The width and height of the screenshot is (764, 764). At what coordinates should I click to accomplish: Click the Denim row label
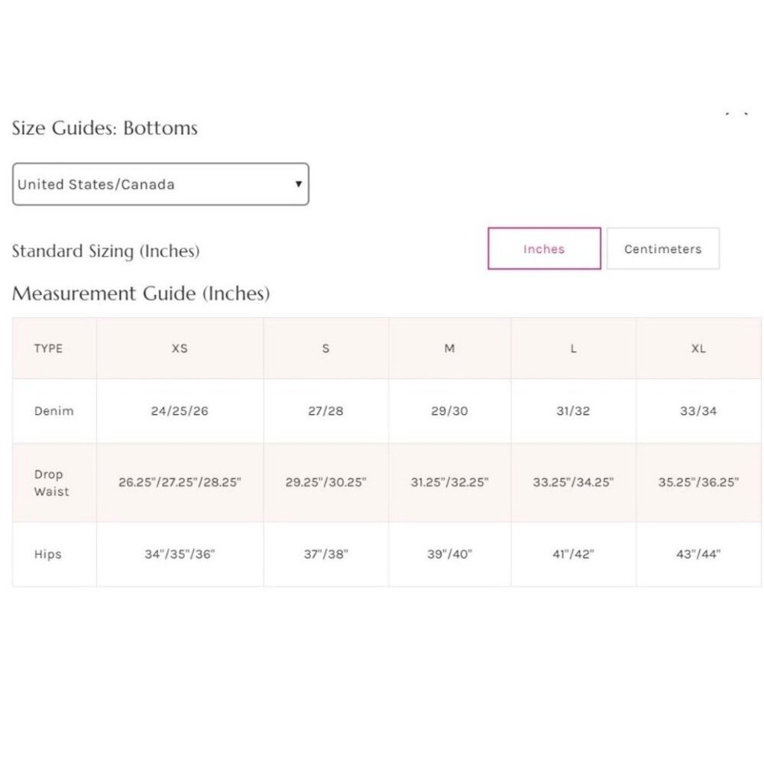tap(53, 411)
